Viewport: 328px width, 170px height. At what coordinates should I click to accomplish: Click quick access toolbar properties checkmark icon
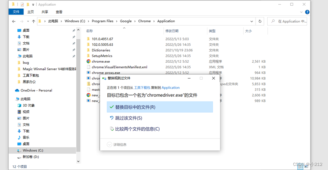22,5
